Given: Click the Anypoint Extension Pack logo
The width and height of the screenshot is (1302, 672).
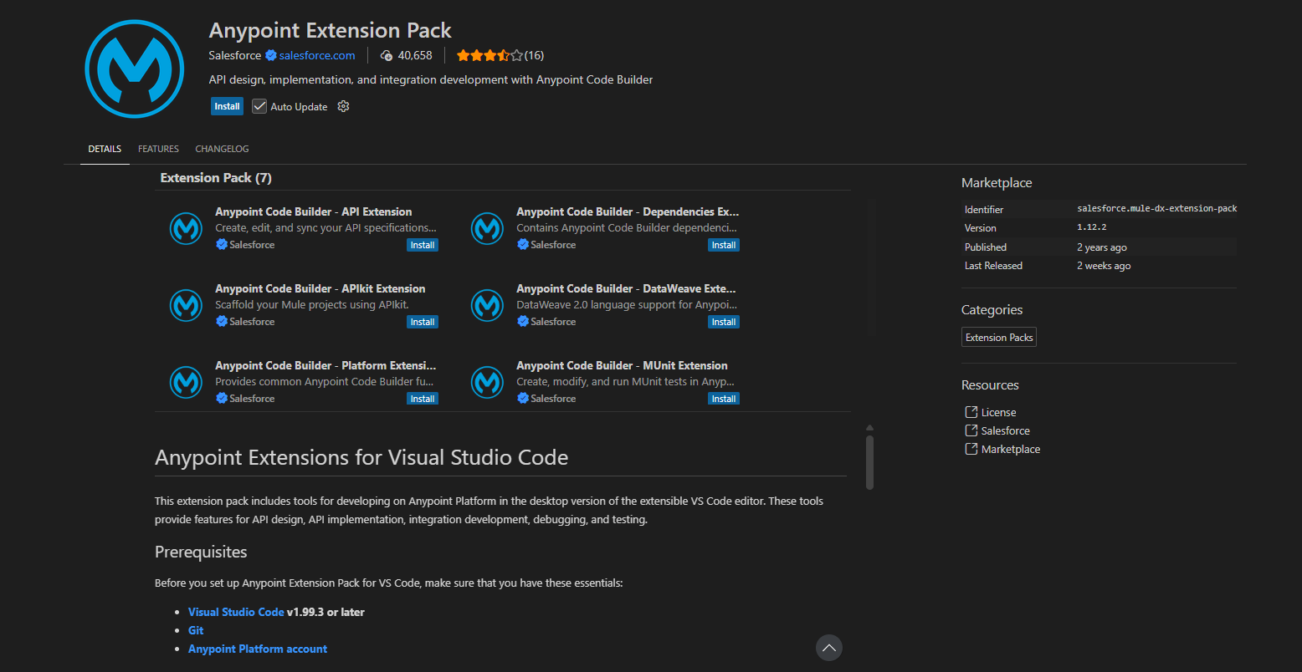Looking at the screenshot, I should tap(135, 69).
